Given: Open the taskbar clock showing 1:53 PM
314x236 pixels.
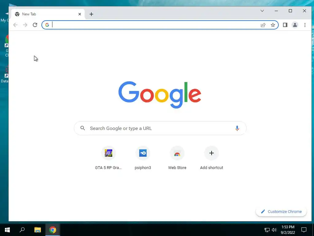Looking at the screenshot, I should [288, 230].
